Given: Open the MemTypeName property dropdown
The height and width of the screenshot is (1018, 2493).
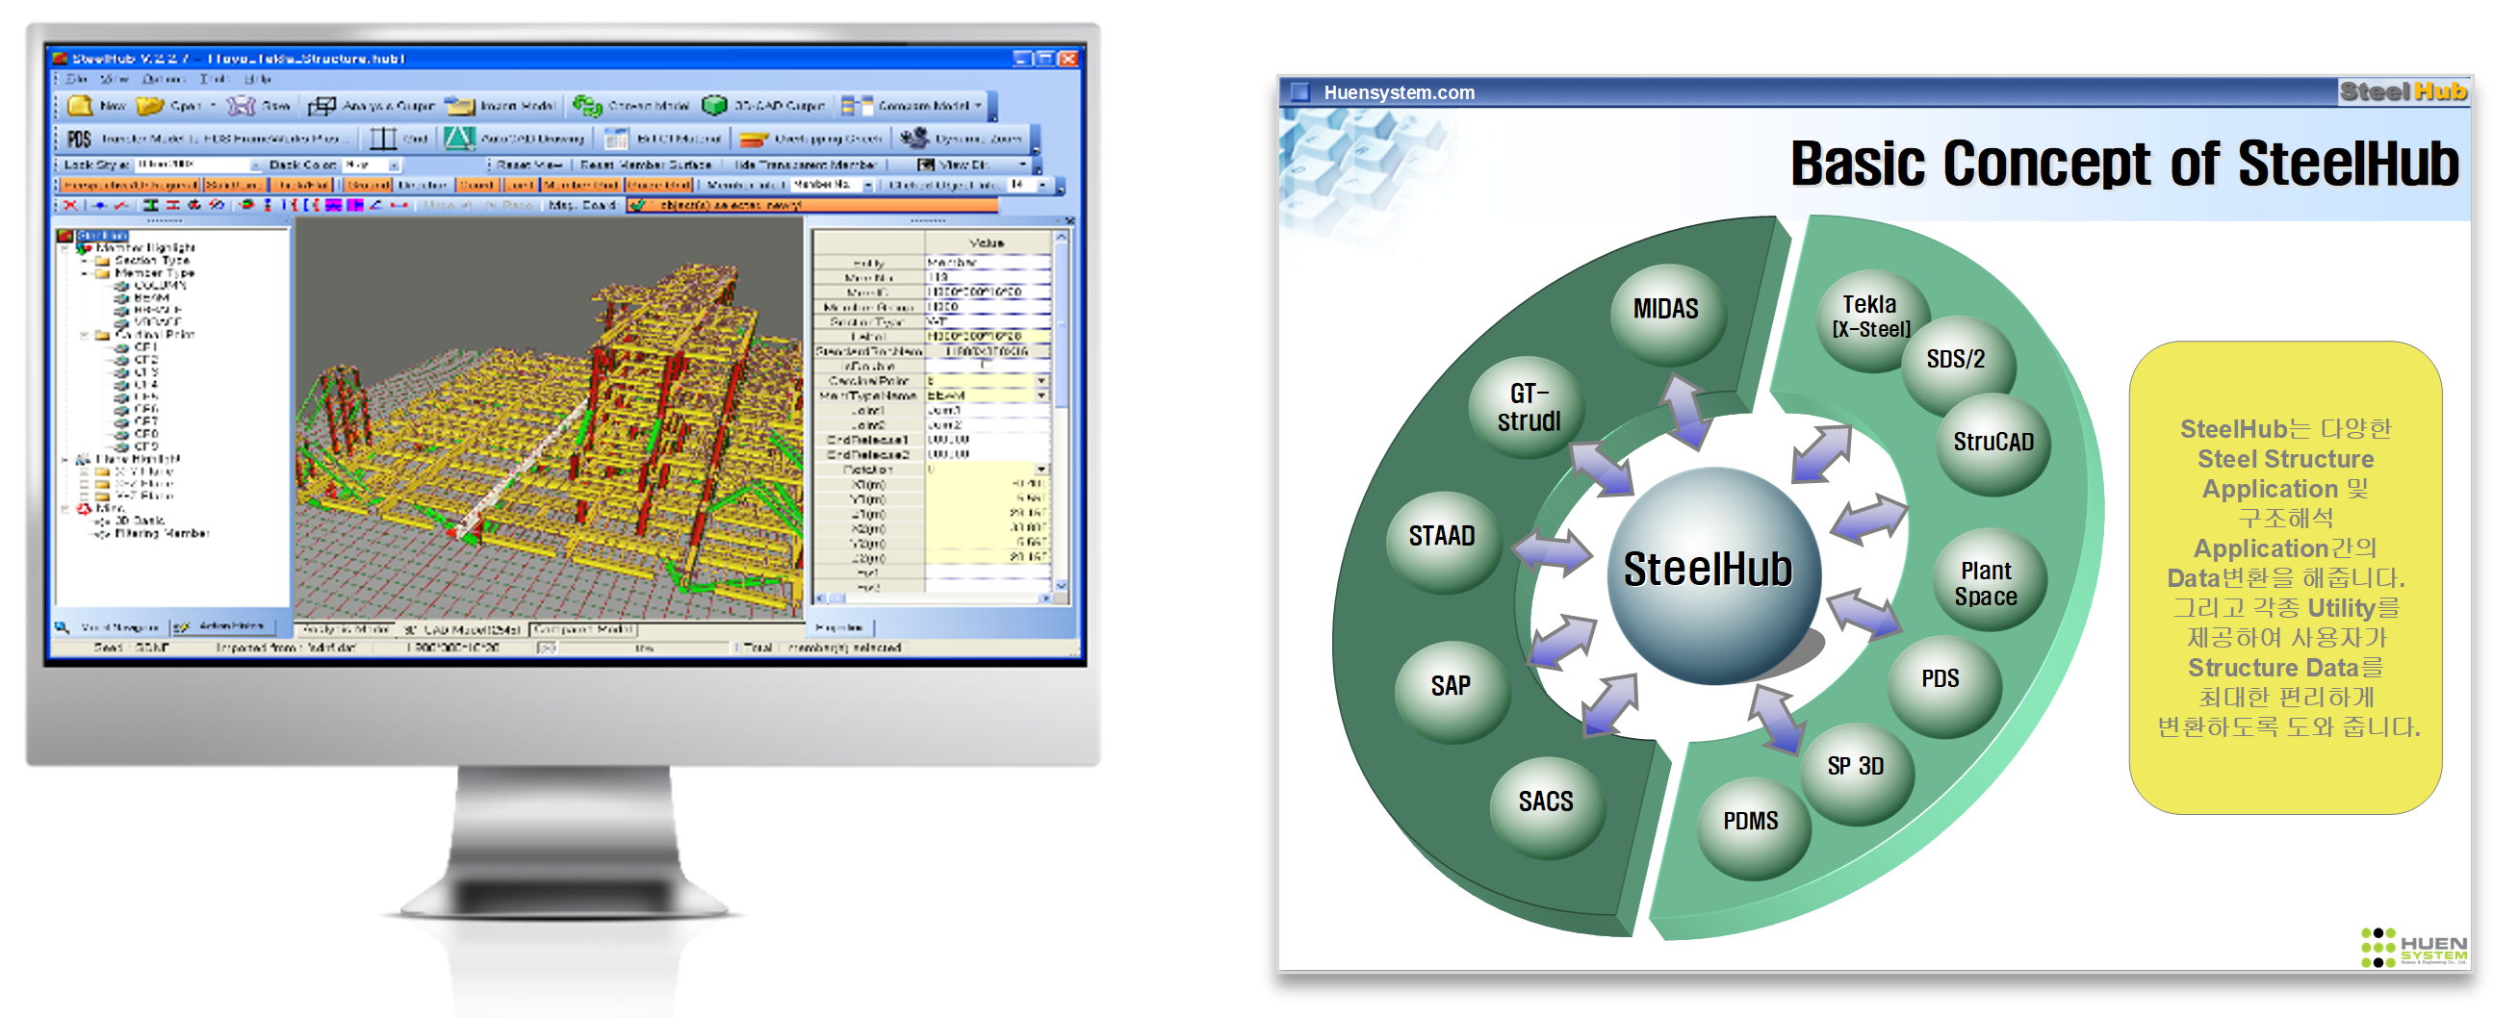Looking at the screenshot, I should tap(1042, 395).
